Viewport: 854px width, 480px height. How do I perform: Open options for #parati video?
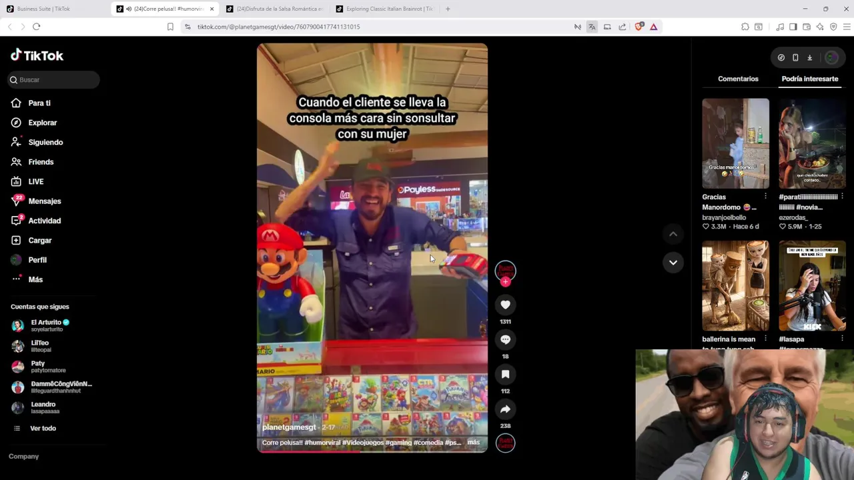tap(842, 197)
